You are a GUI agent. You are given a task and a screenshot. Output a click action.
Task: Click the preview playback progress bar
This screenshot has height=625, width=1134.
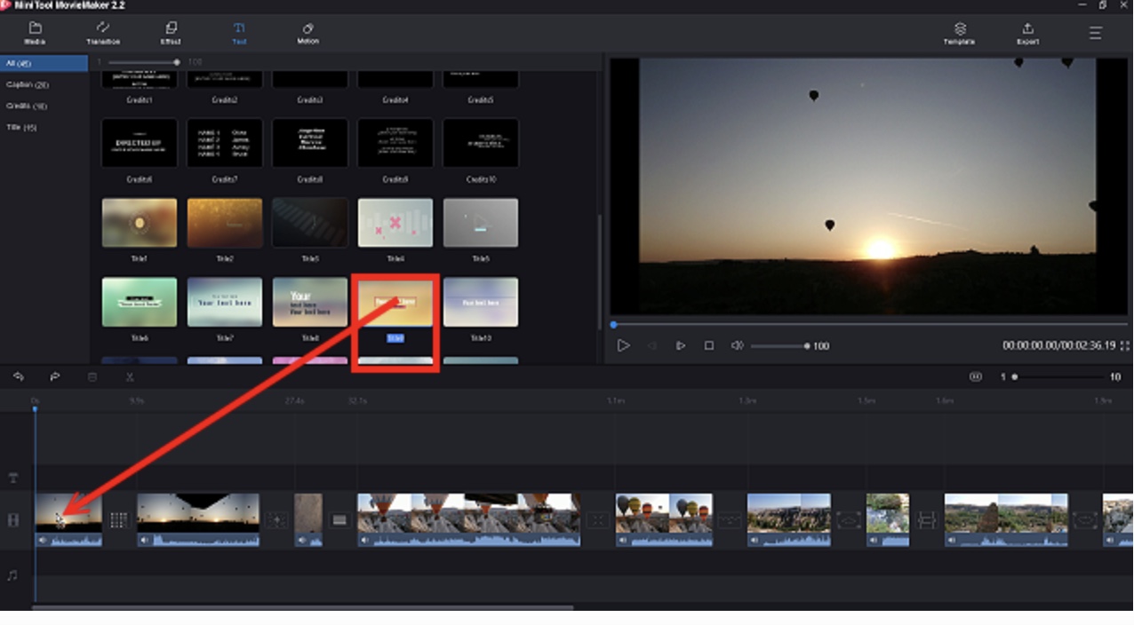868,325
